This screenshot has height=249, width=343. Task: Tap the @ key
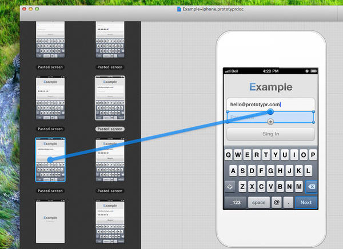pos(277,202)
